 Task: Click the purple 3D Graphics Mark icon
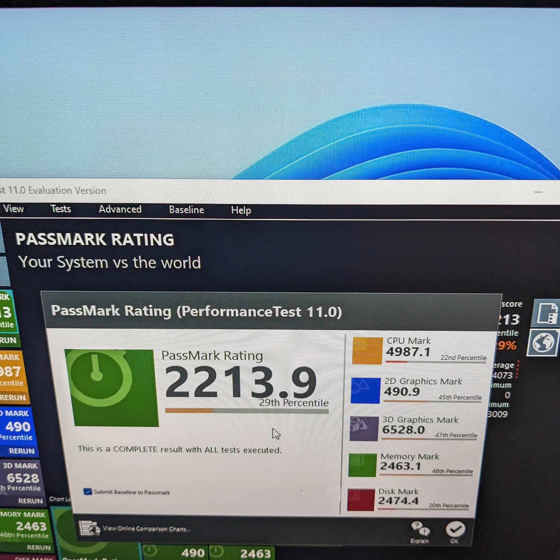pos(364,428)
